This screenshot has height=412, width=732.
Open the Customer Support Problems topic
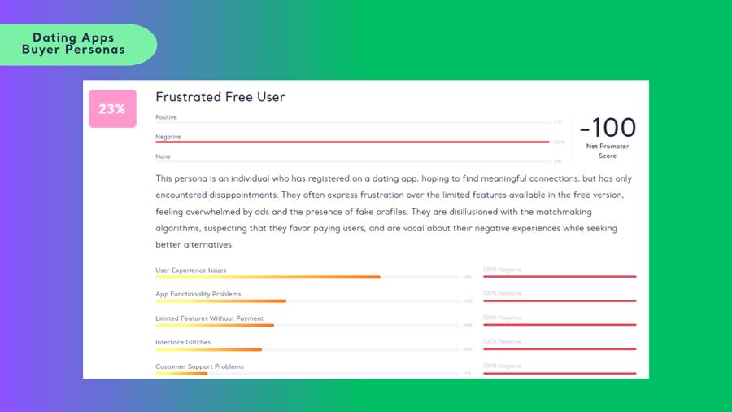pos(199,366)
